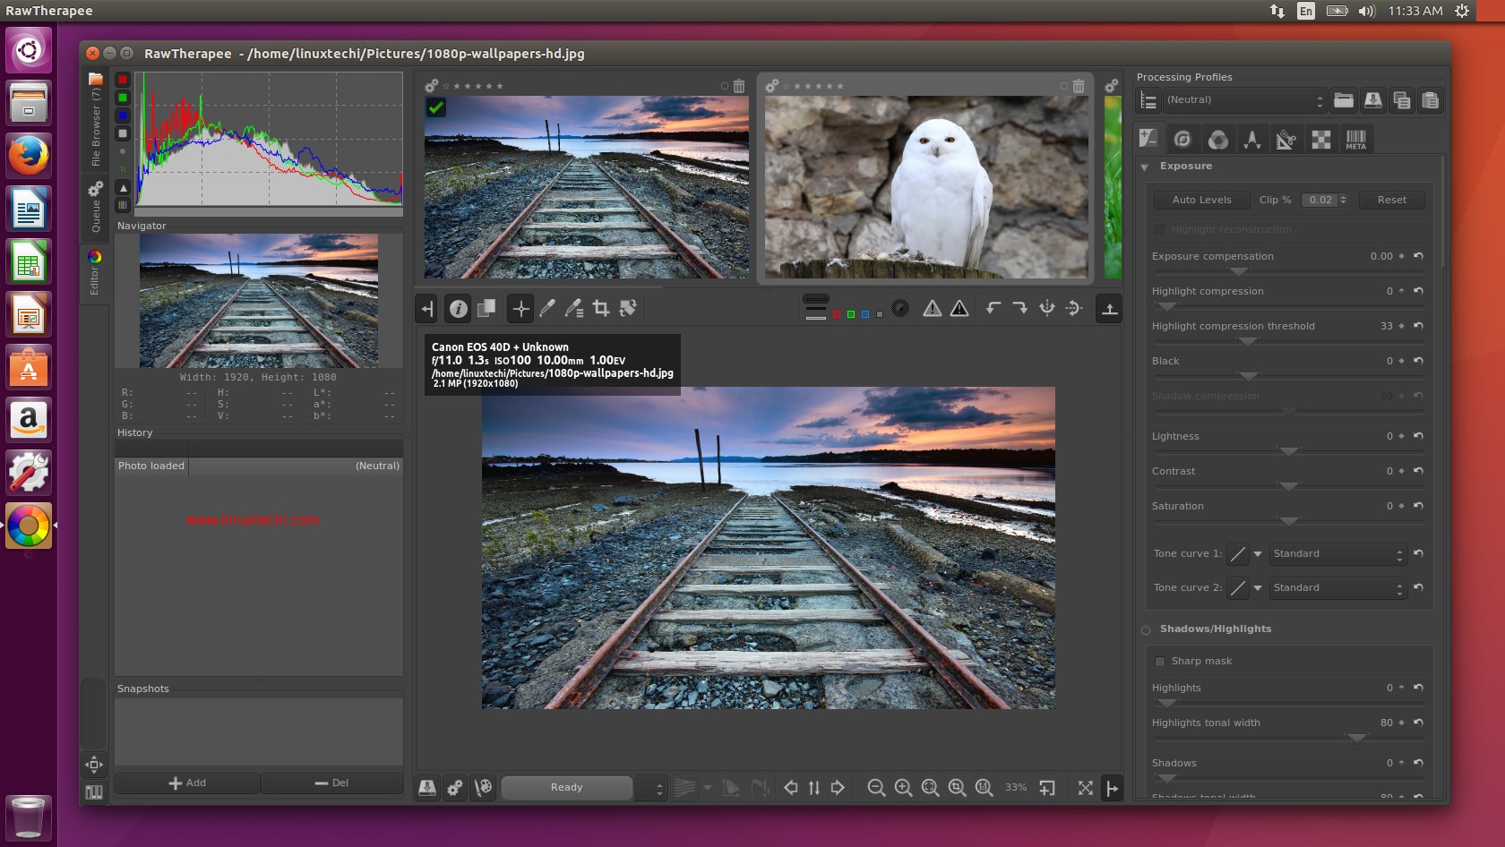Open the META metadata tab

1355,139
